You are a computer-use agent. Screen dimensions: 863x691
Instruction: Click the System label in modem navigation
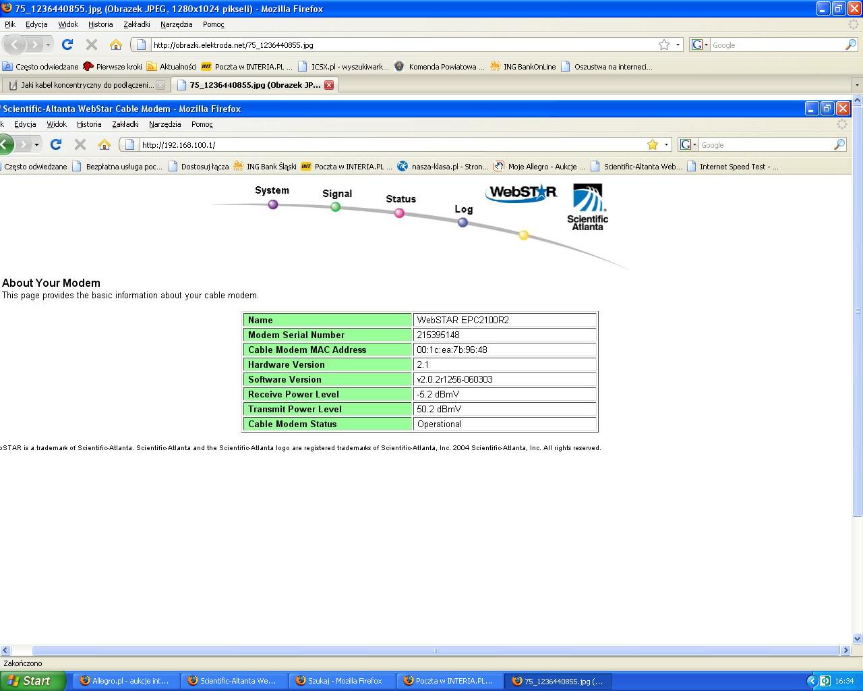272,190
